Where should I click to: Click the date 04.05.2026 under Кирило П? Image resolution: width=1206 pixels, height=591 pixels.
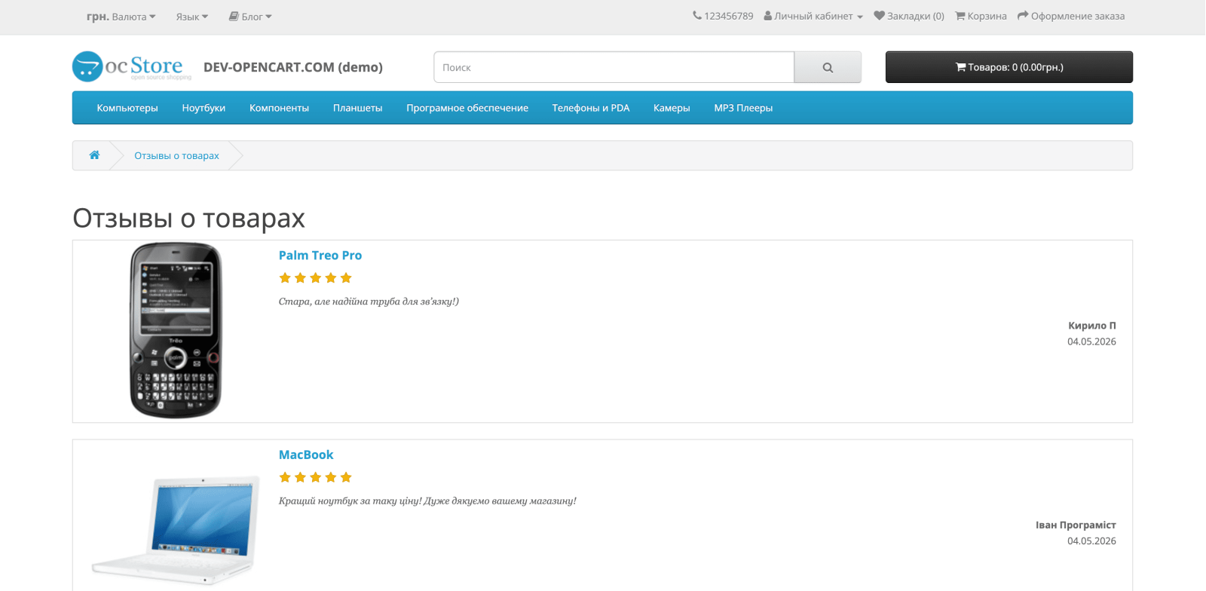point(1091,341)
